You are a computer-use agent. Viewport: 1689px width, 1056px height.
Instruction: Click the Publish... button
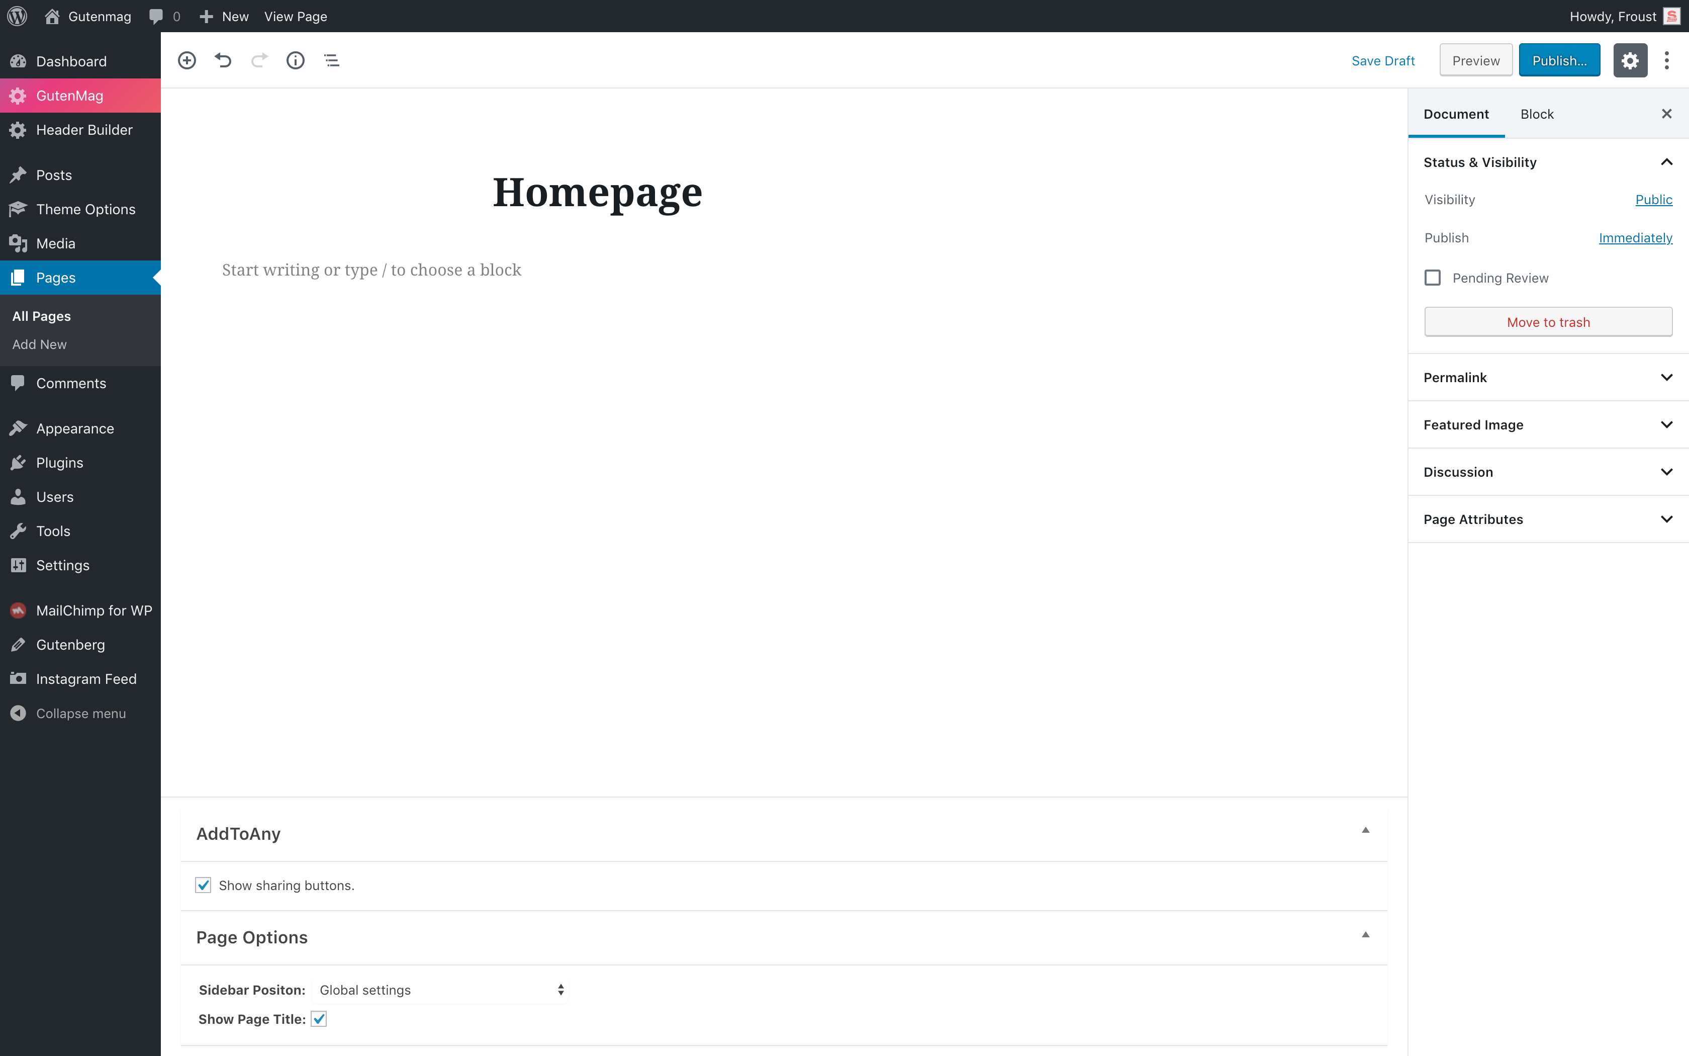pos(1558,61)
